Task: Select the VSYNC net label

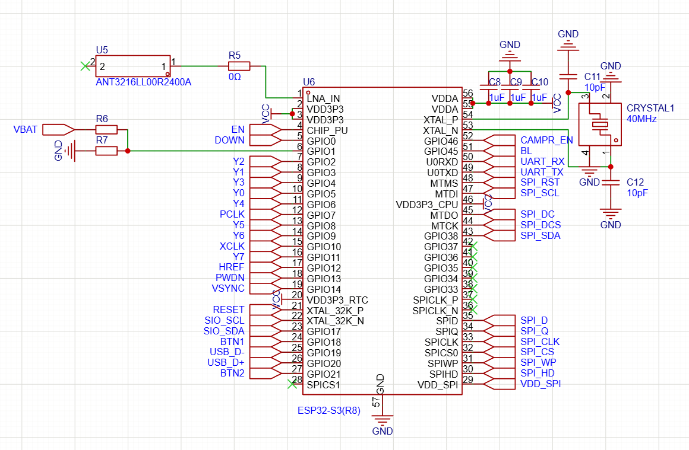Action: point(228,289)
